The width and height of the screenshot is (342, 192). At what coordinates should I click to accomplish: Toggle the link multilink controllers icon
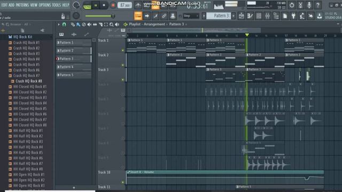click(x=164, y=15)
